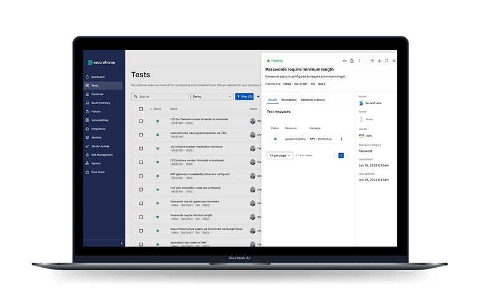The height and width of the screenshot is (292, 479).
Task: Go to previous test with up arrow
Action: tap(372, 60)
